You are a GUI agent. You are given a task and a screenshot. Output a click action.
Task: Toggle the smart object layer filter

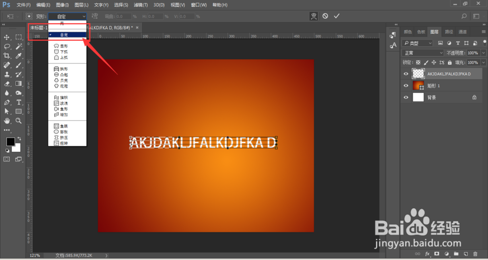(475, 43)
